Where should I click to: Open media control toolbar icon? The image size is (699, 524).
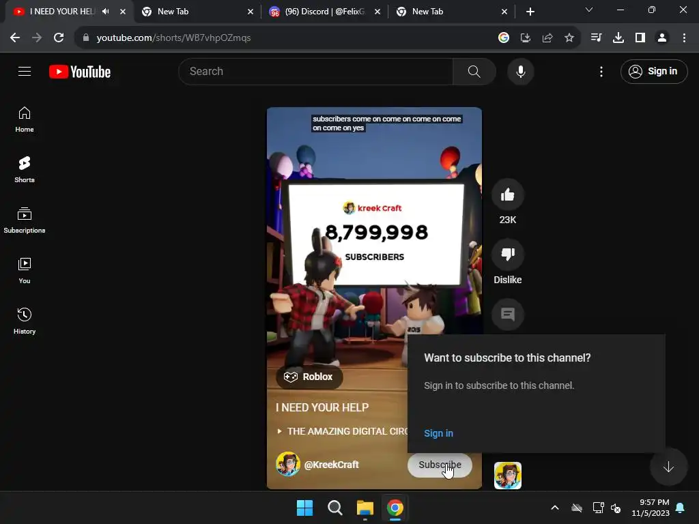[596, 38]
